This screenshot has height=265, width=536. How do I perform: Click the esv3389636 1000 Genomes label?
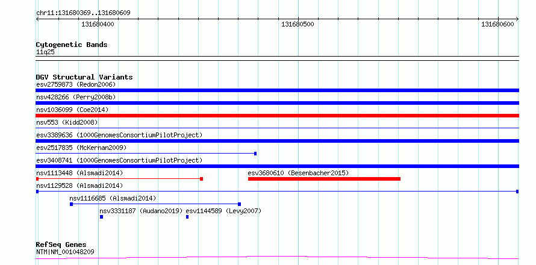click(119, 135)
